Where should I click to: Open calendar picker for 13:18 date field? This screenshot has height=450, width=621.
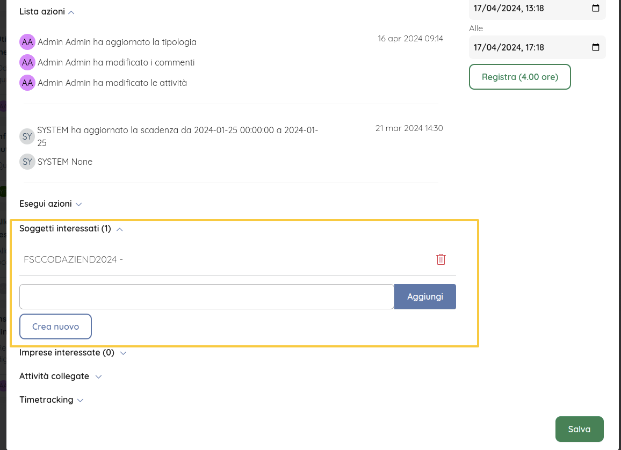(595, 9)
